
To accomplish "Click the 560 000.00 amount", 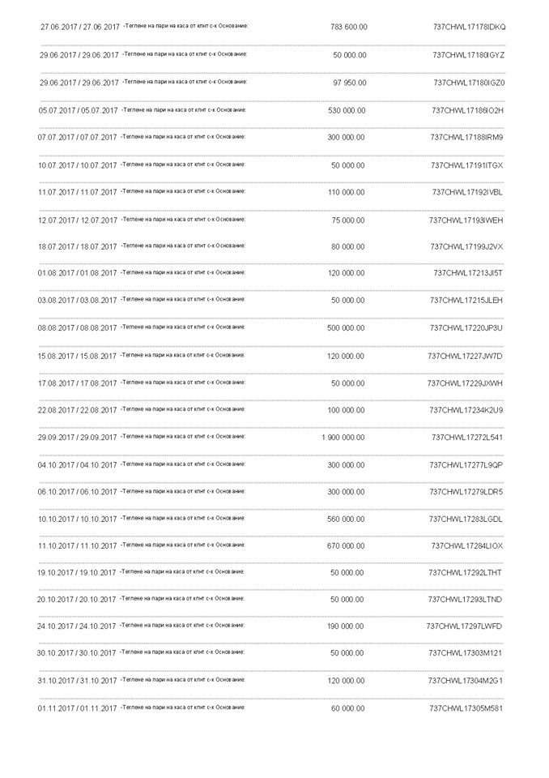I will click(346, 519).
